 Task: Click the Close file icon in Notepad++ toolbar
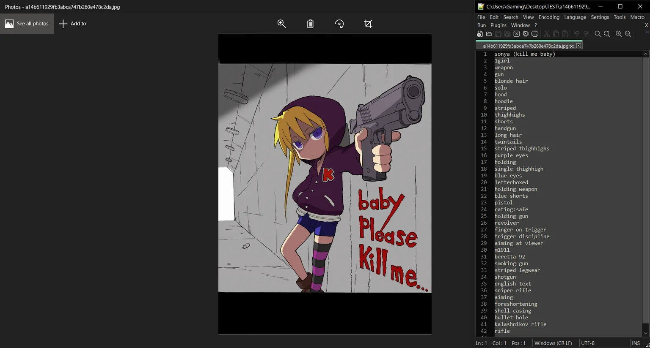tap(517, 34)
